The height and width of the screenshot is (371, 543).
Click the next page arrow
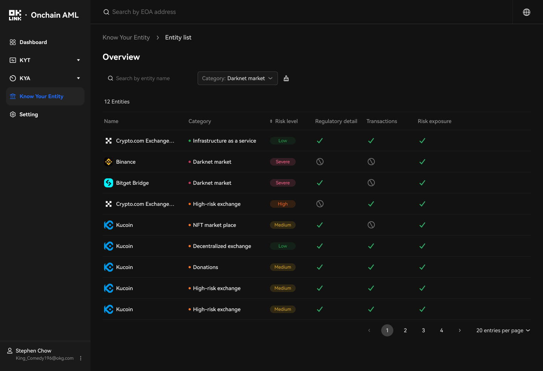[460, 330]
